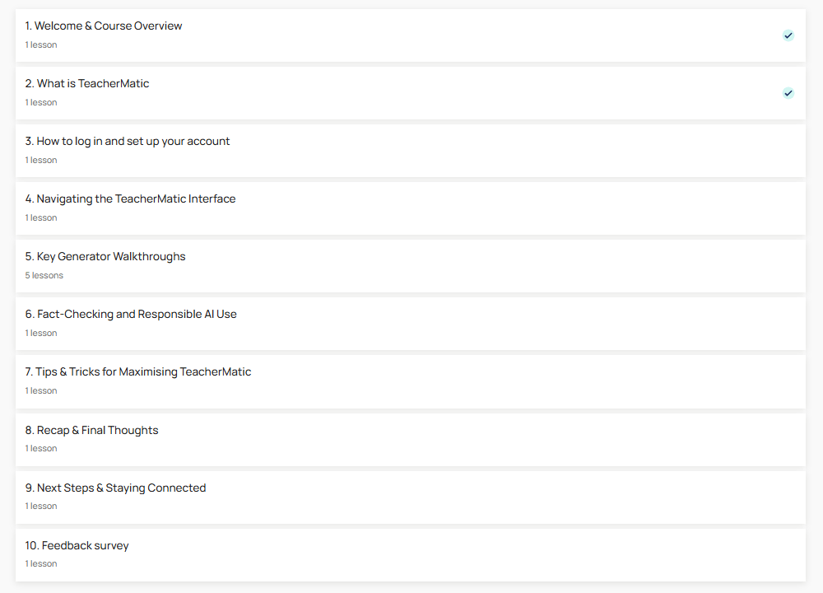Expand the Welcome & Course Overview module
This screenshot has width=823, height=593.
coord(104,26)
